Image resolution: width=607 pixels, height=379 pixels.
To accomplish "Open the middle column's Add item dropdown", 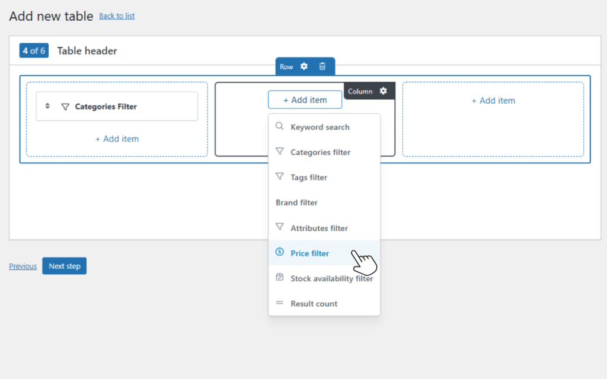I will point(305,99).
